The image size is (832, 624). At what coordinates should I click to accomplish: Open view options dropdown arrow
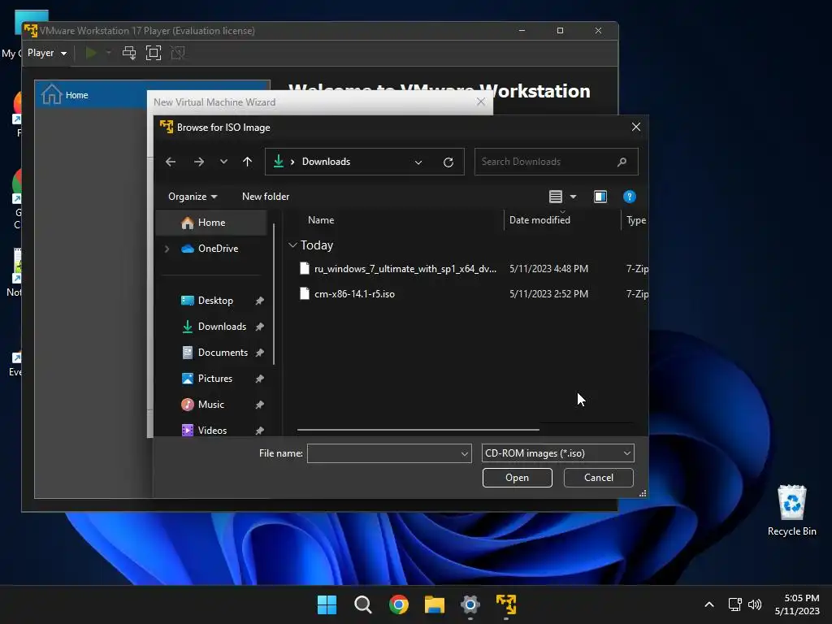573,197
